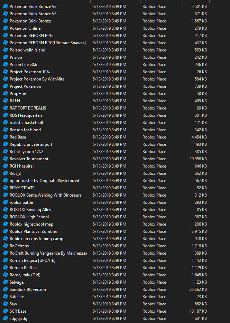The image size is (230, 323).
Task: Click the icon beside Roblox Plants vs. Zombies
Action: [6, 231]
